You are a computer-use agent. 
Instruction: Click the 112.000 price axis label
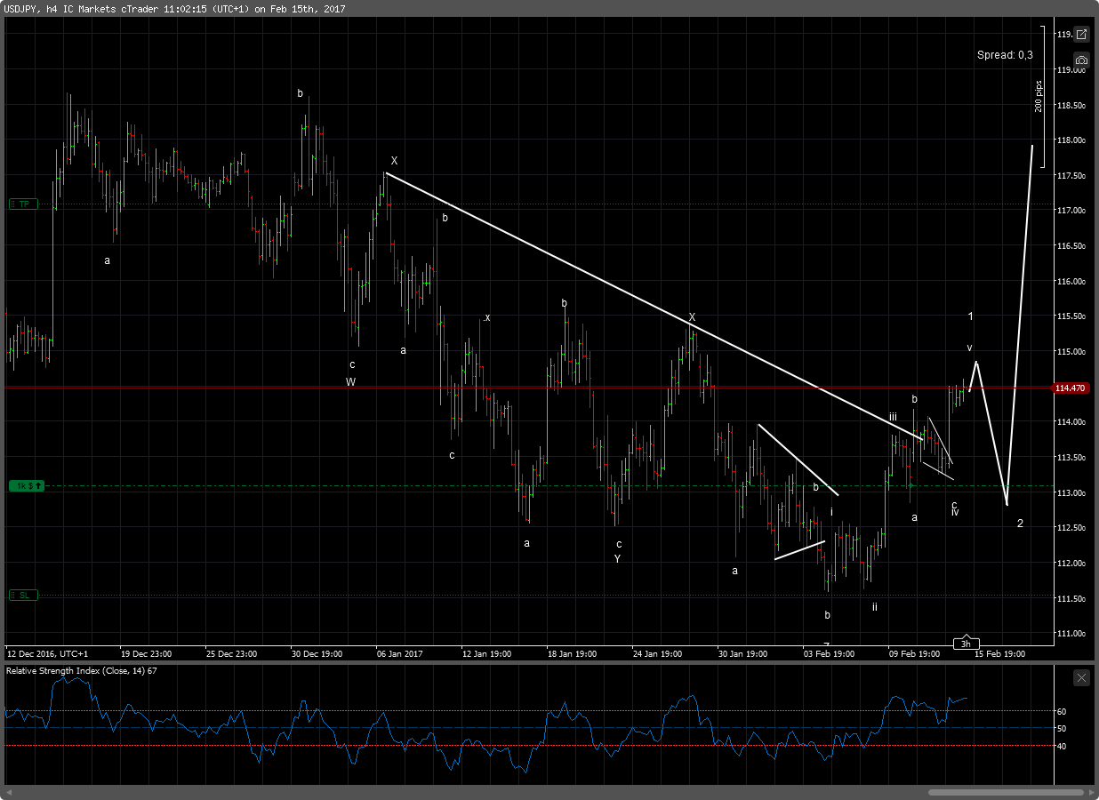(1071, 564)
